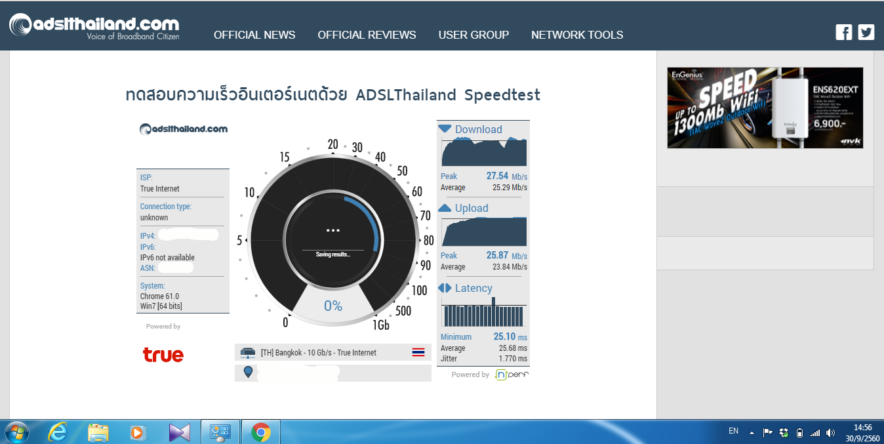Click the "25.68 ms" average latency value
This screenshot has height=444, width=884.
[513, 348]
